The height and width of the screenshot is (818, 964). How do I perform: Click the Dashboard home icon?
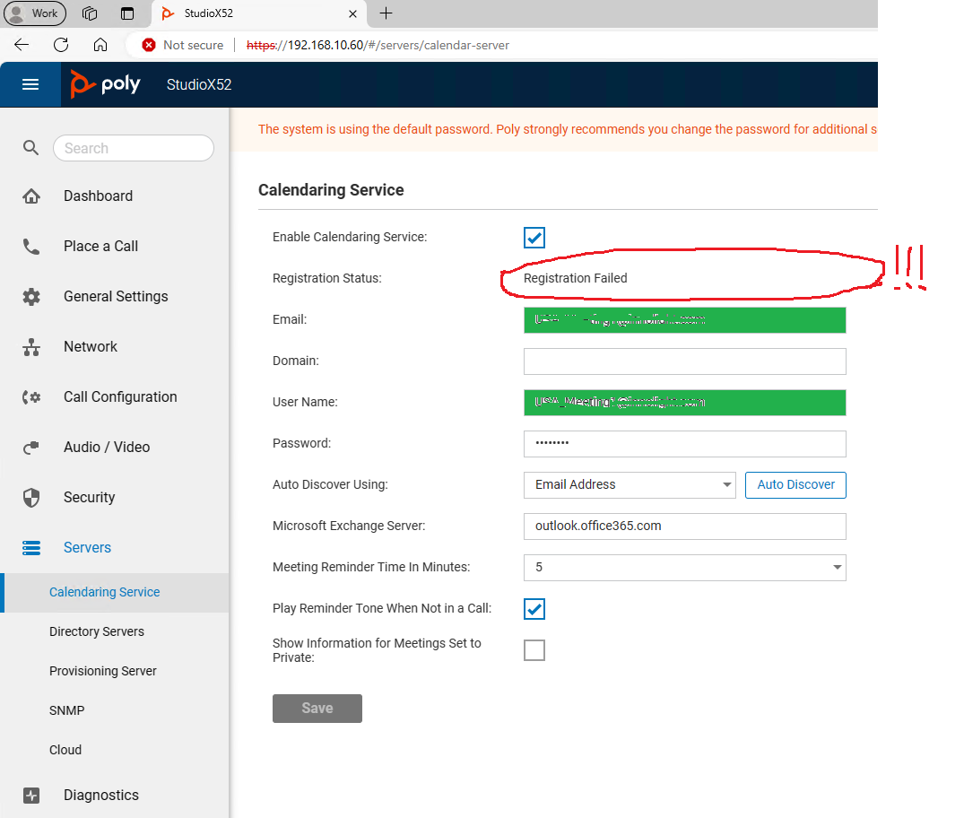click(31, 196)
